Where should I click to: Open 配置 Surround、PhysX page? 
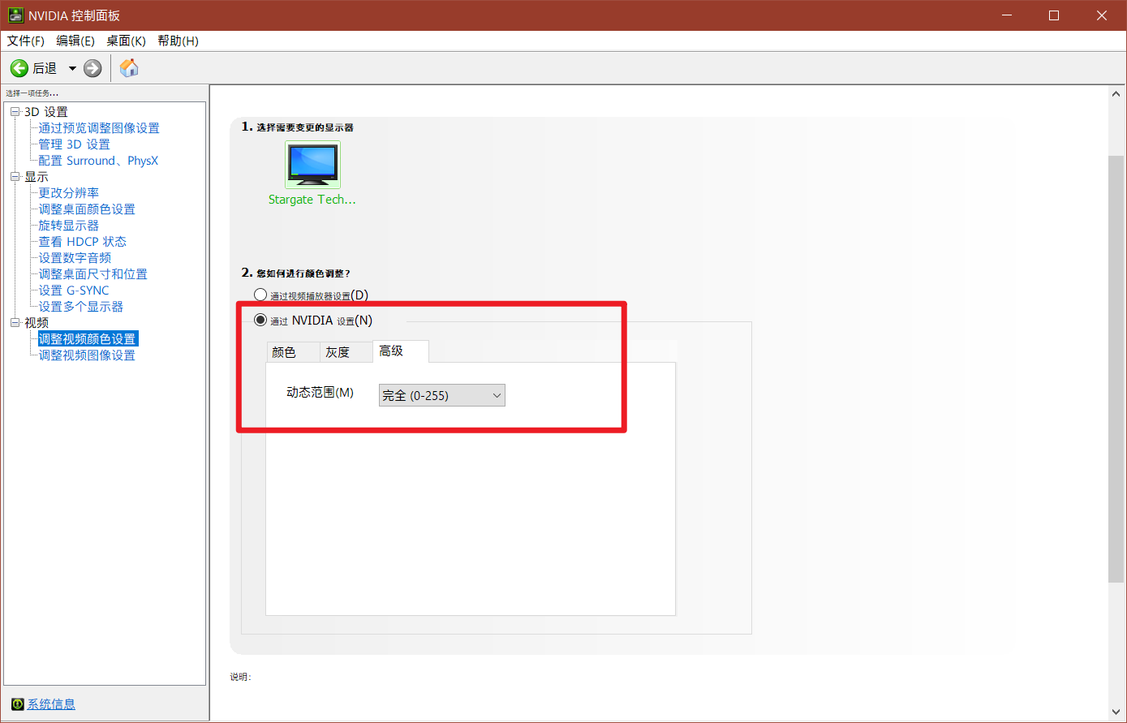click(x=98, y=161)
